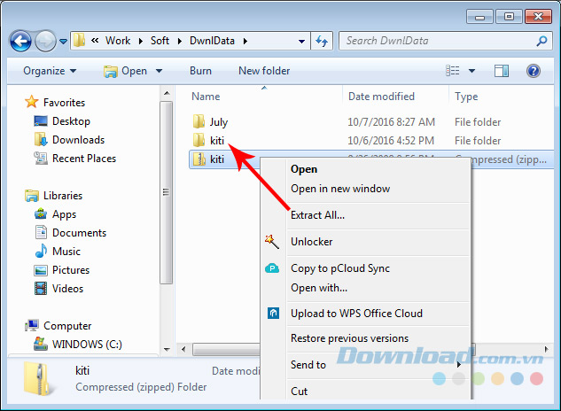This screenshot has height=411, width=561.
Task: Click the Back navigation arrow button
Action: (x=20, y=41)
